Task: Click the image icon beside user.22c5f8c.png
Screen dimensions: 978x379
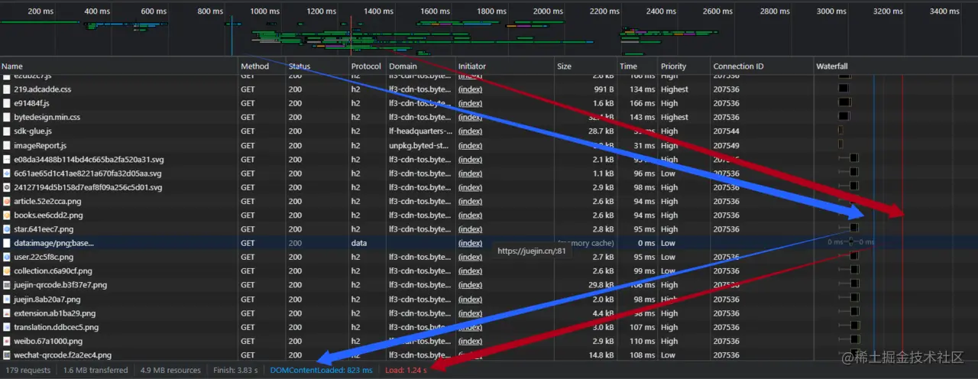Action: [7, 258]
